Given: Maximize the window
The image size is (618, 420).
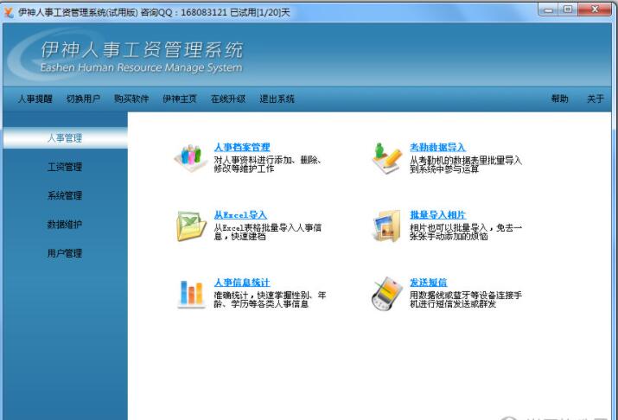Looking at the screenshot, I should click(x=568, y=10).
